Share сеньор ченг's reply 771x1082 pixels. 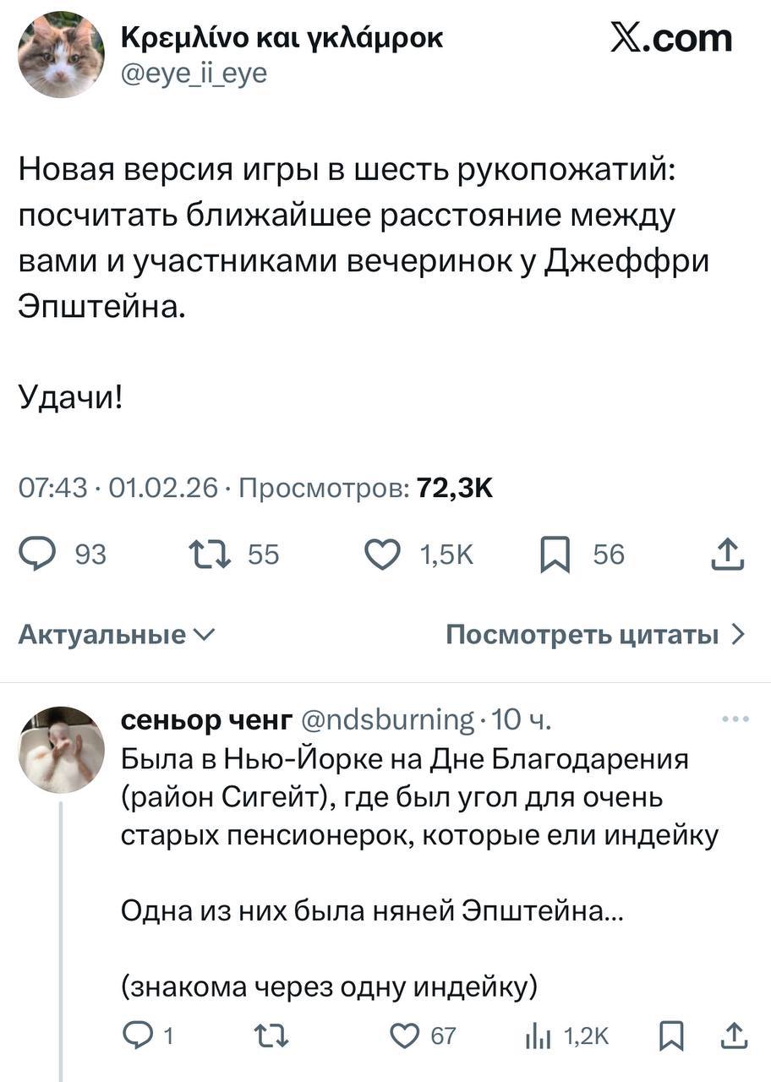click(734, 1035)
